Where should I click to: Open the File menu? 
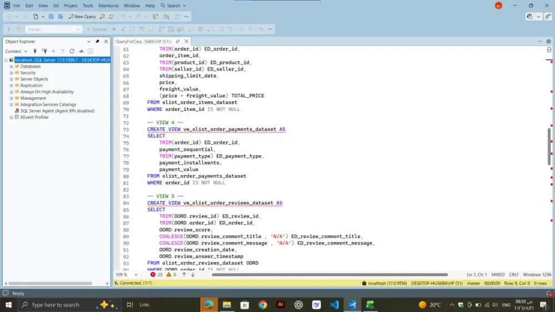pos(16,6)
